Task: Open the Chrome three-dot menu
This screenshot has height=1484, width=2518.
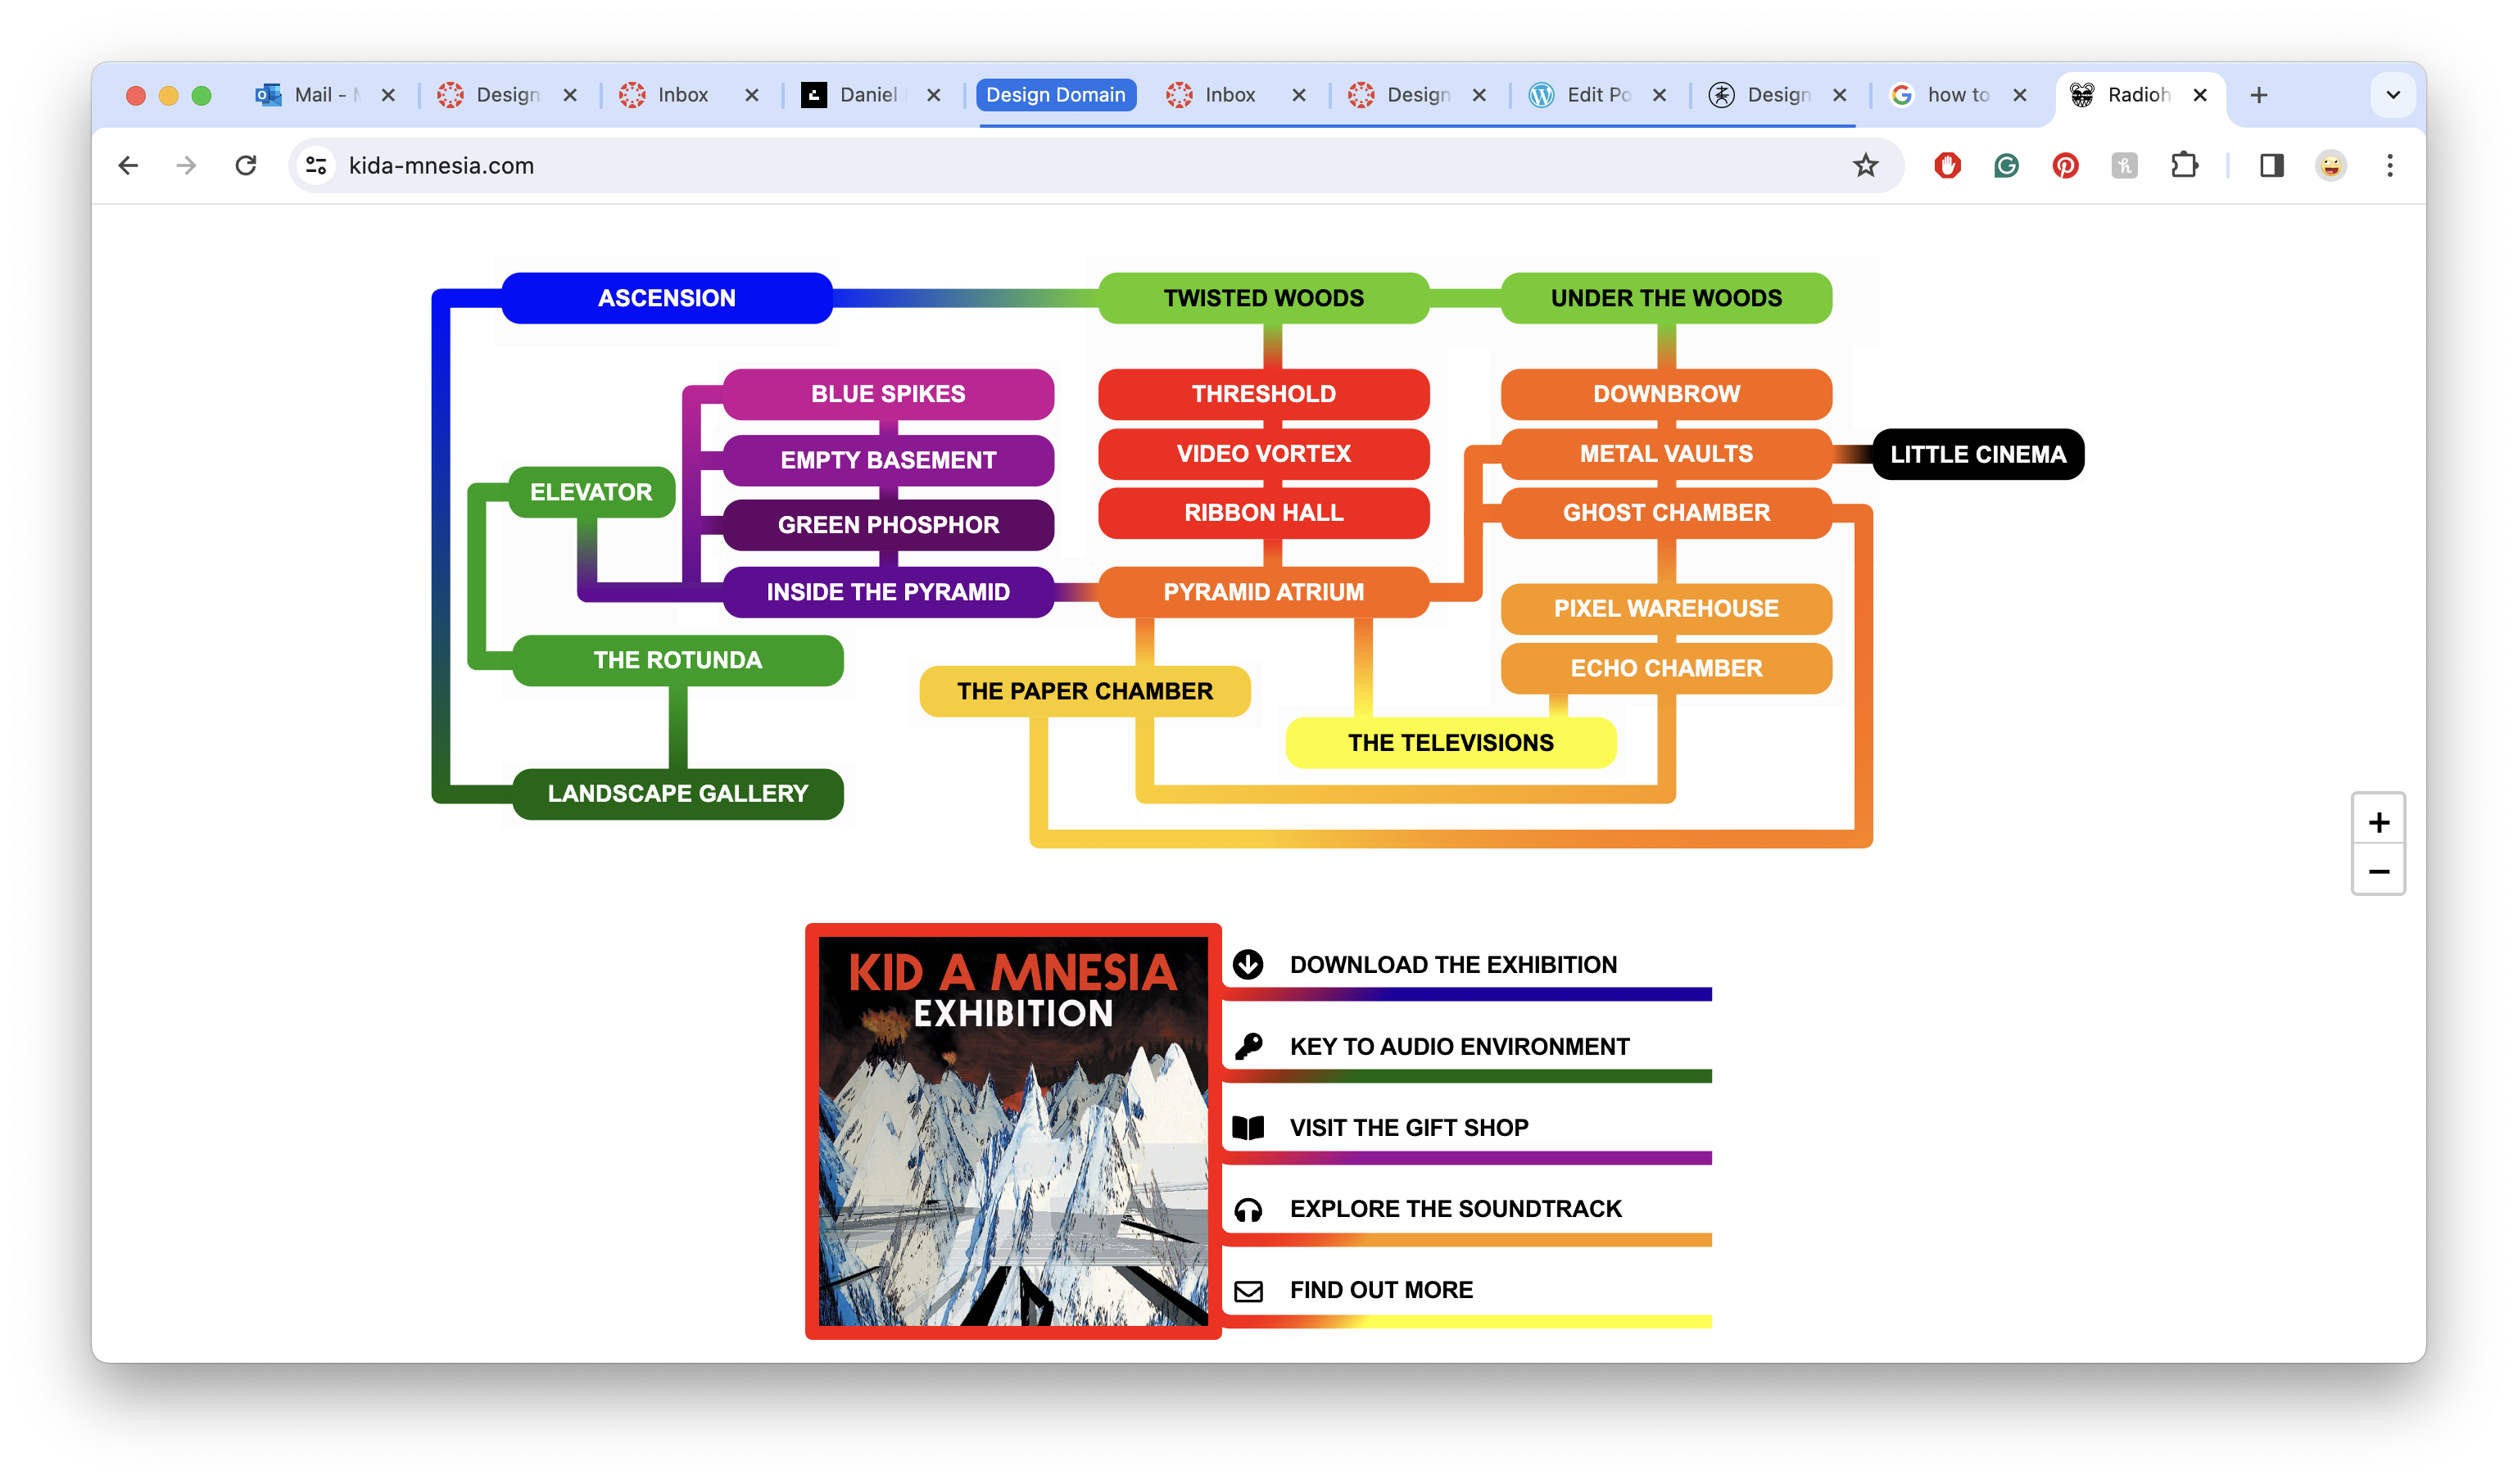Action: (2390, 166)
